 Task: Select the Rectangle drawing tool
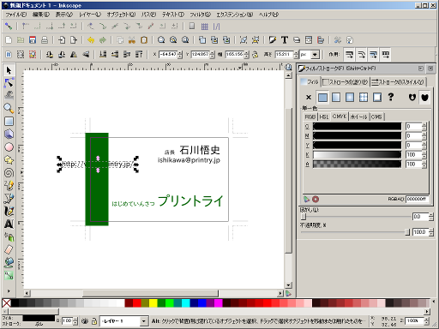coord(9,122)
